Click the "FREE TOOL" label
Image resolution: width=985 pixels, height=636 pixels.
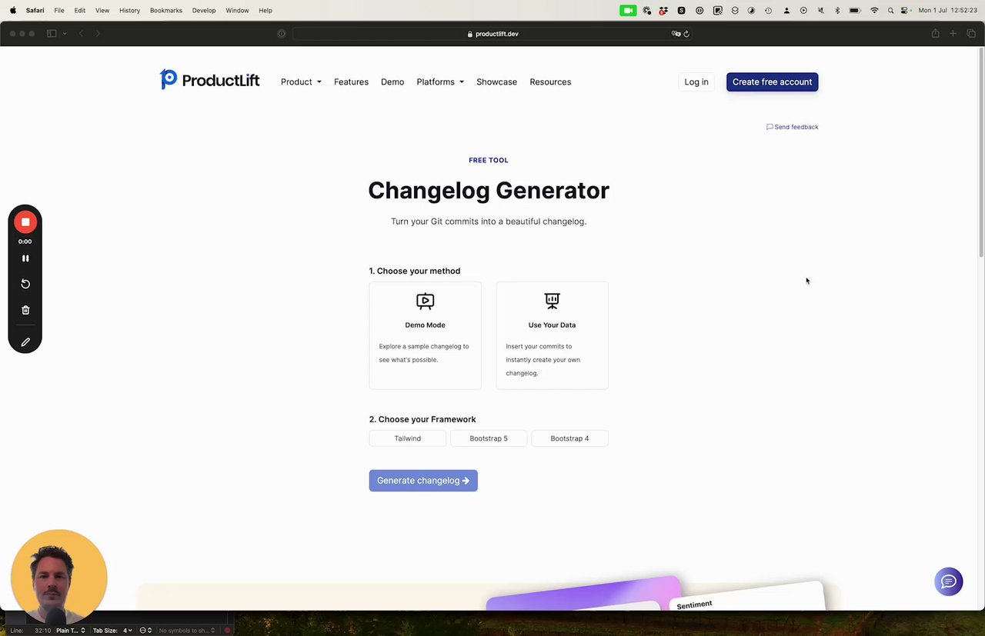point(489,160)
